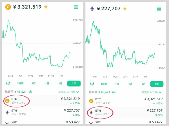Hide total assets with right eye icon
Screen dimensions: 169x126
point(114,92)
